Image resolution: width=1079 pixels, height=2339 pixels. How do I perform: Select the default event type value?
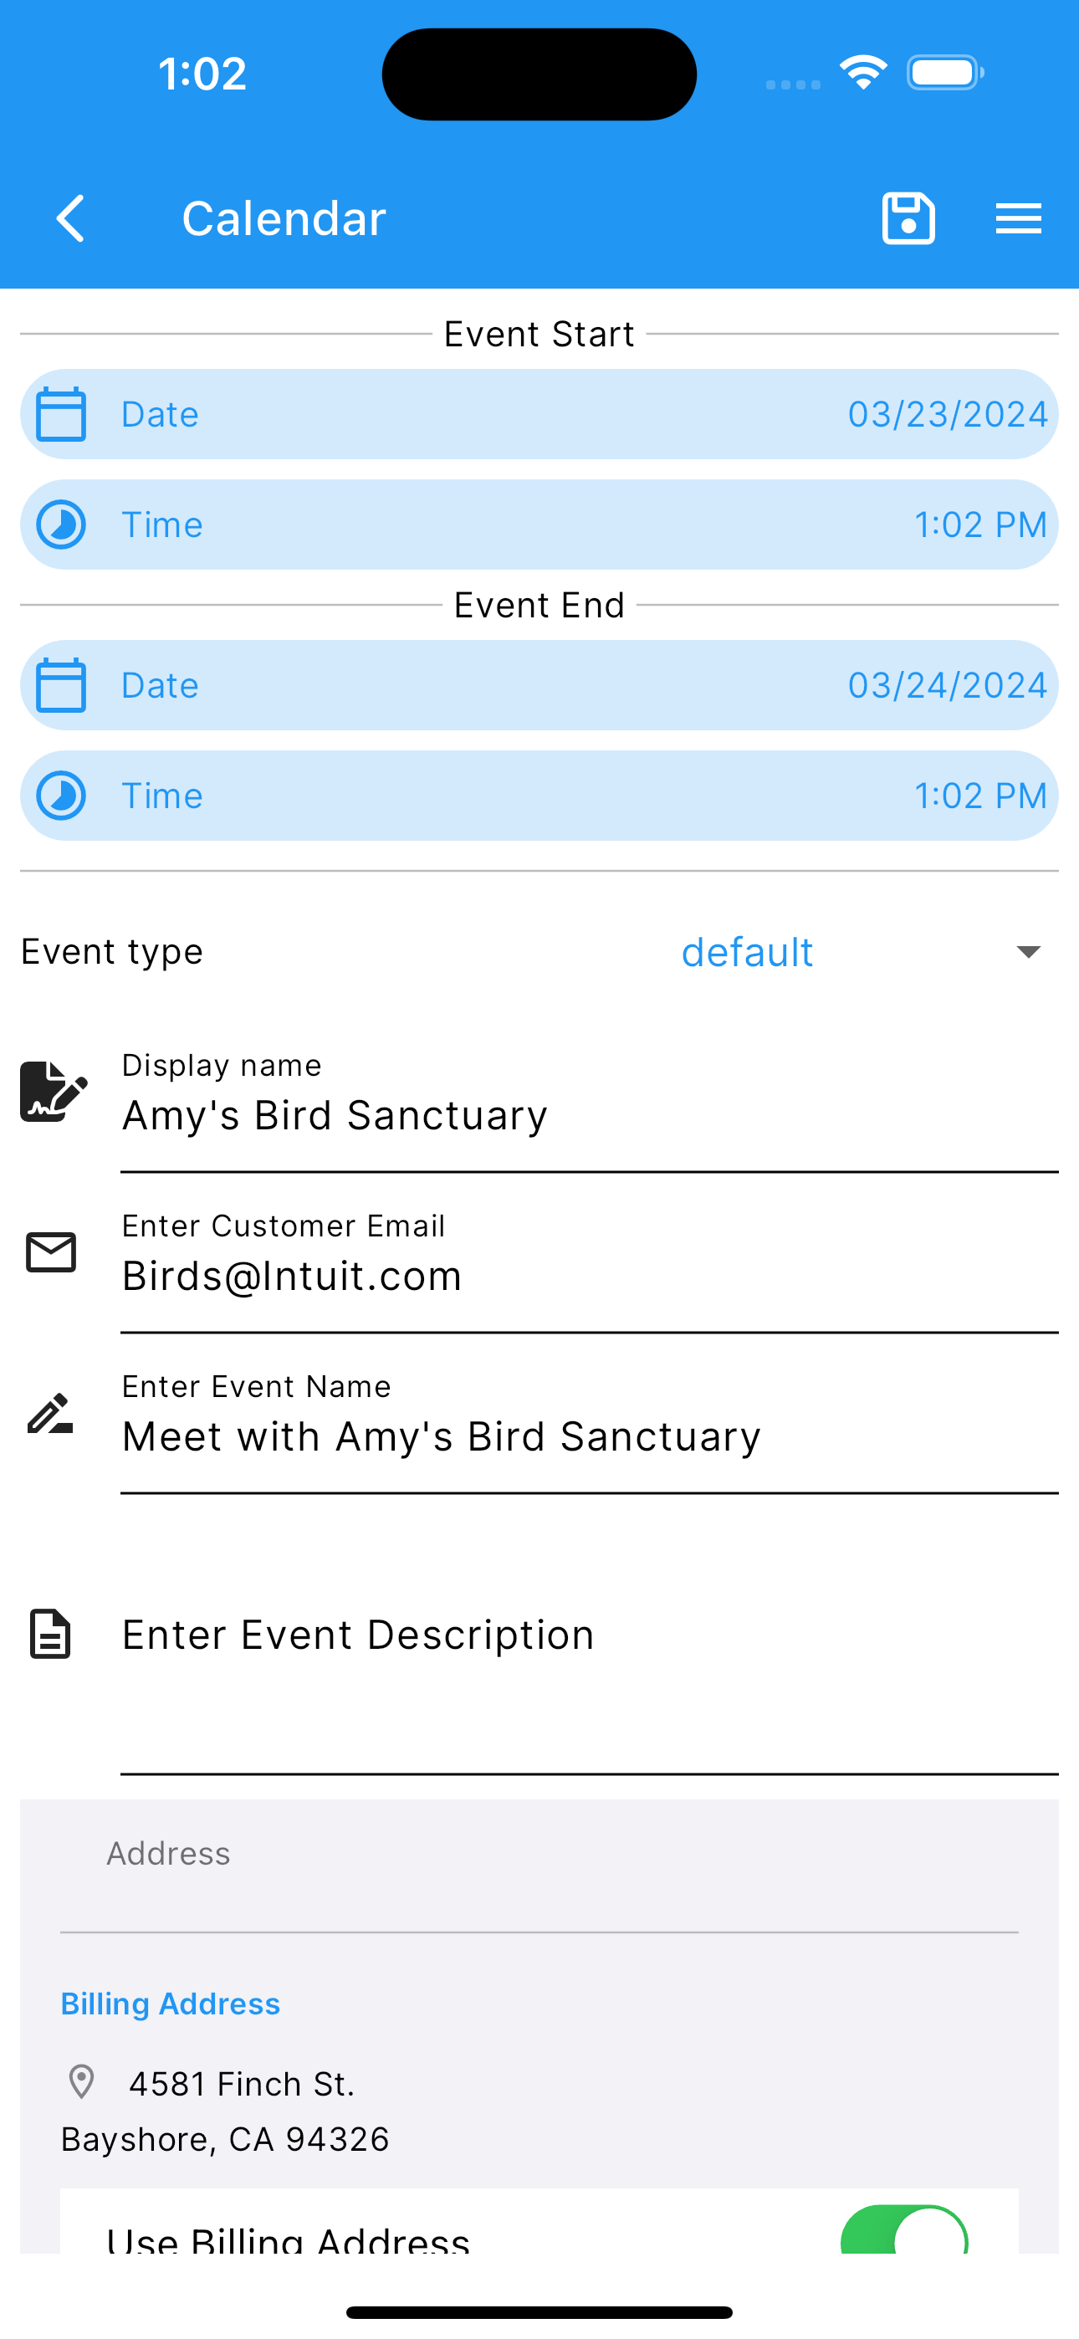748,953
